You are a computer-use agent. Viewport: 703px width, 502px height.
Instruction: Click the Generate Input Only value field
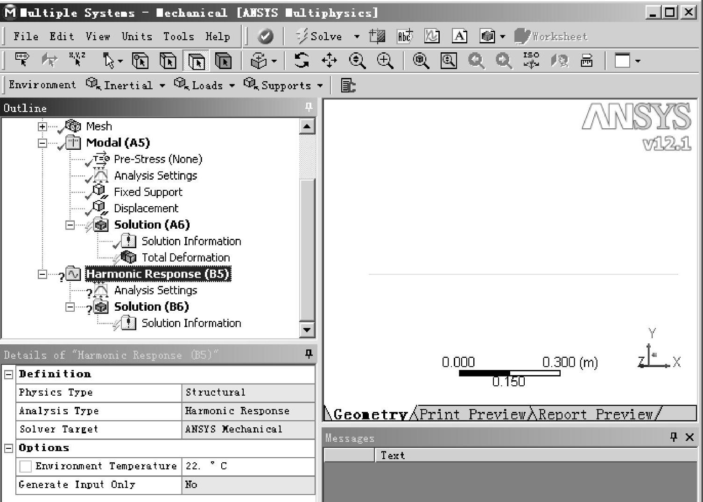coord(248,485)
